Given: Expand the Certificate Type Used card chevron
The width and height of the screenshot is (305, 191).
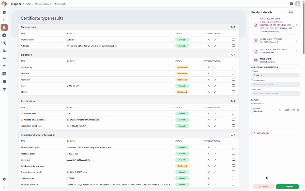Looking at the screenshot, I should tap(297, 41).
